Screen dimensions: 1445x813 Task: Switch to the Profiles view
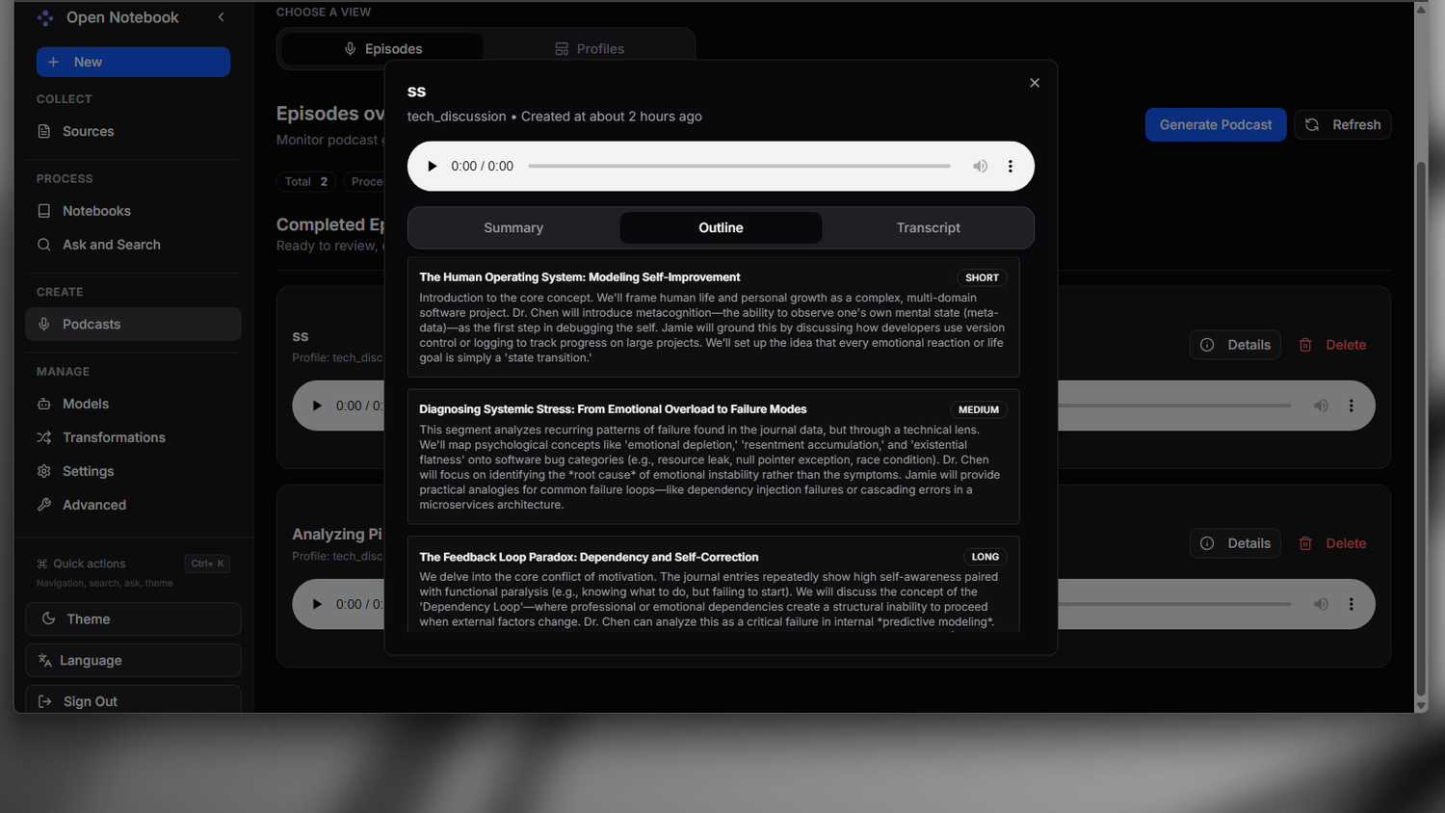pyautogui.click(x=589, y=49)
